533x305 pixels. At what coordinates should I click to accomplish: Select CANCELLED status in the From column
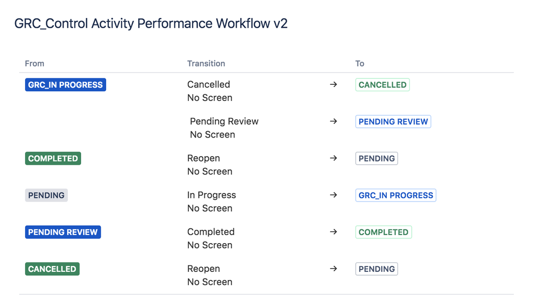(x=52, y=269)
